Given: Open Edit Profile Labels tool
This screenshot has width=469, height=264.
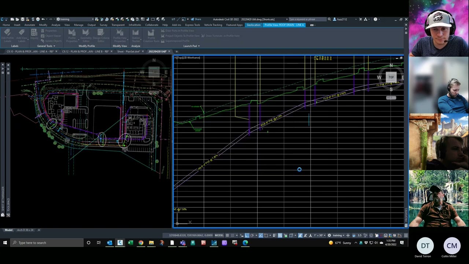Looking at the screenshot, I should pyautogui.click(x=7, y=35).
